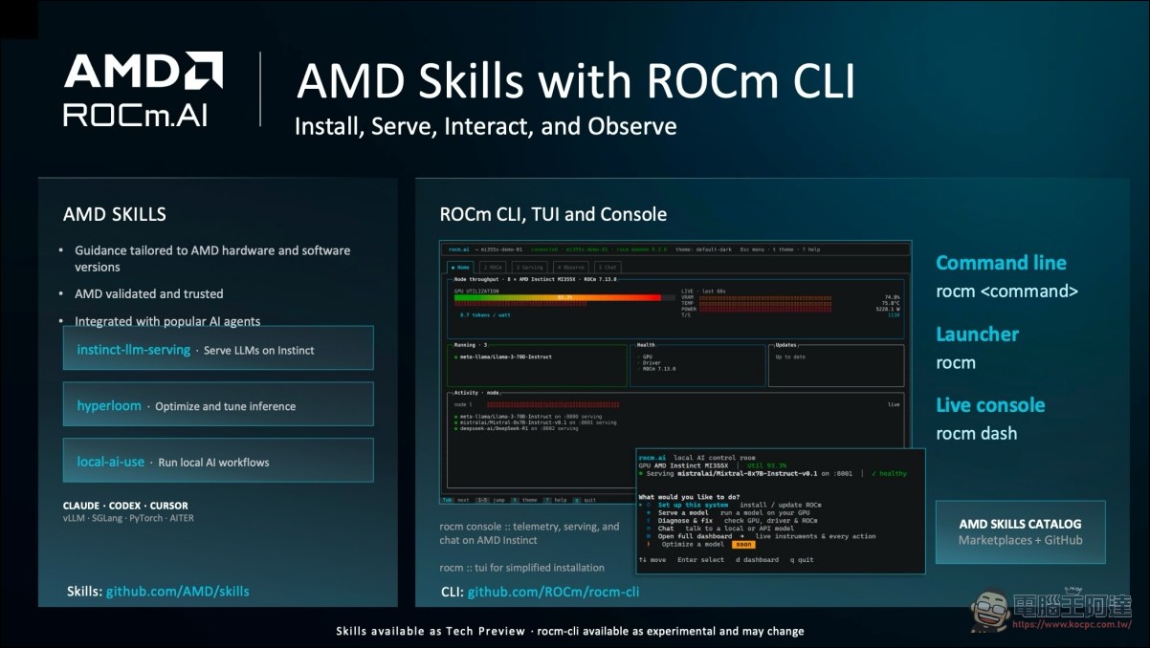Open the github.com/ROCm/rocm-cli link
This screenshot has height=648, width=1150.
click(x=553, y=592)
